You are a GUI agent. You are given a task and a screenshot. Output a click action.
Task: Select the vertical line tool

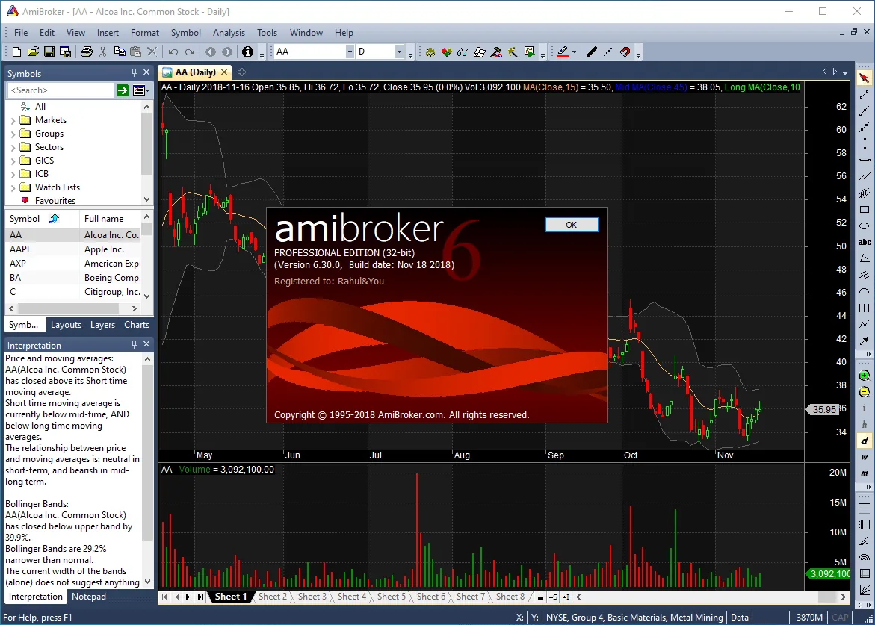865,144
